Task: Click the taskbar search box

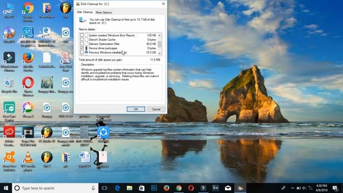Action: 55,188
